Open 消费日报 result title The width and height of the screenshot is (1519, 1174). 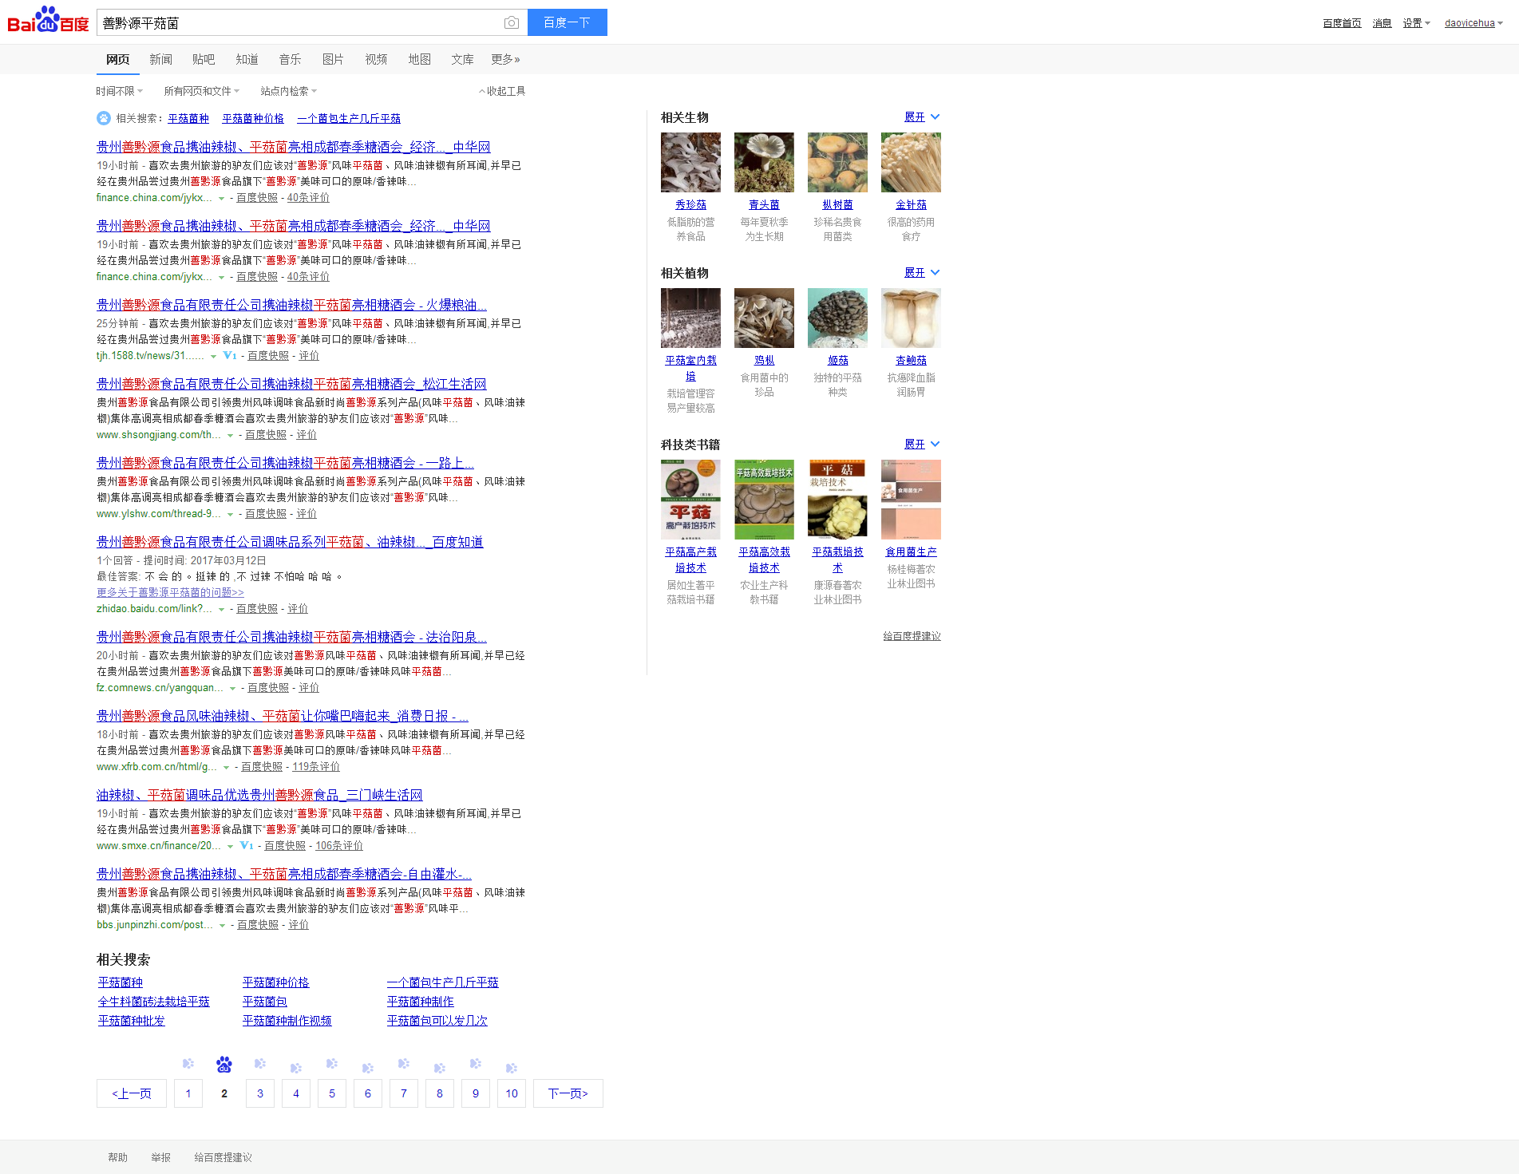tap(283, 716)
